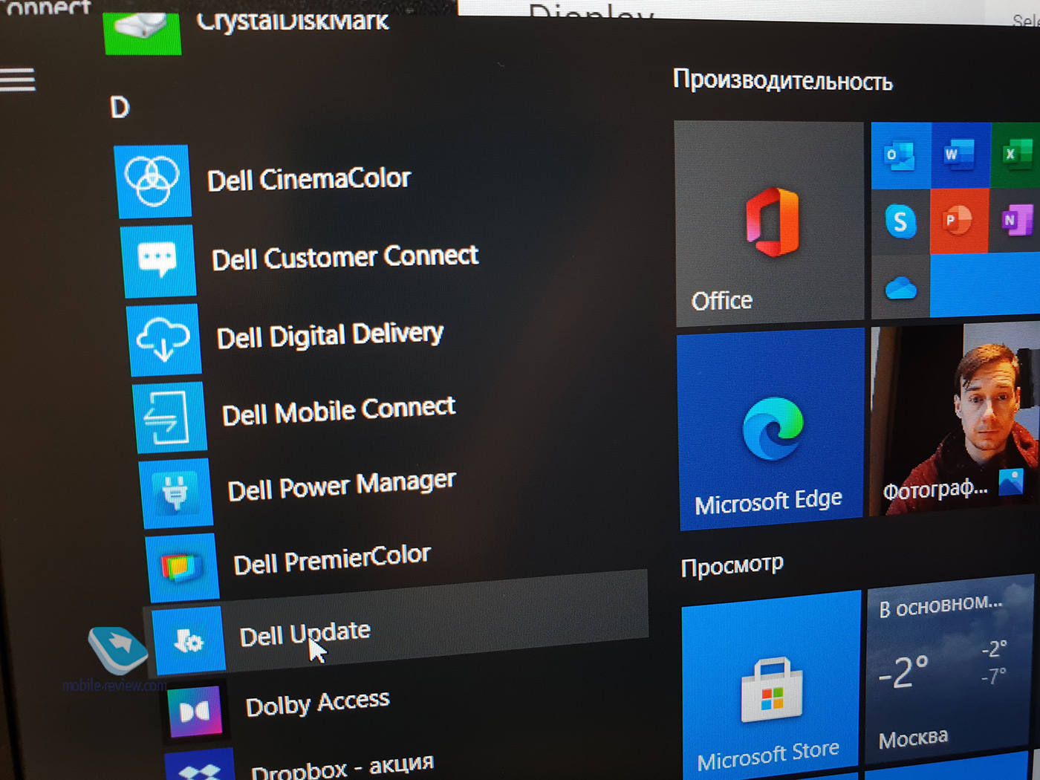
Task: Open the CrystalDiskMark app name
Action: 292,21
